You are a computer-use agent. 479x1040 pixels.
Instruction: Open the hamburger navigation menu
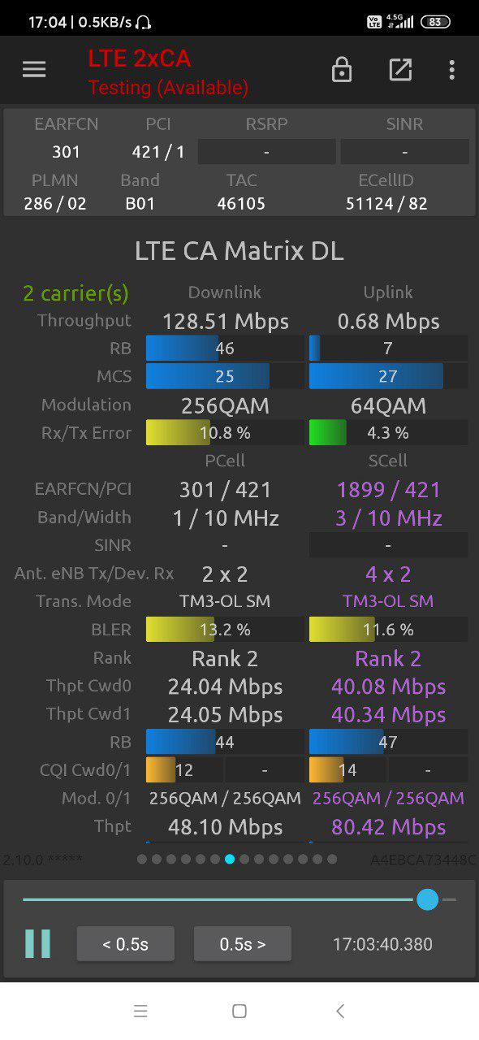(x=34, y=70)
